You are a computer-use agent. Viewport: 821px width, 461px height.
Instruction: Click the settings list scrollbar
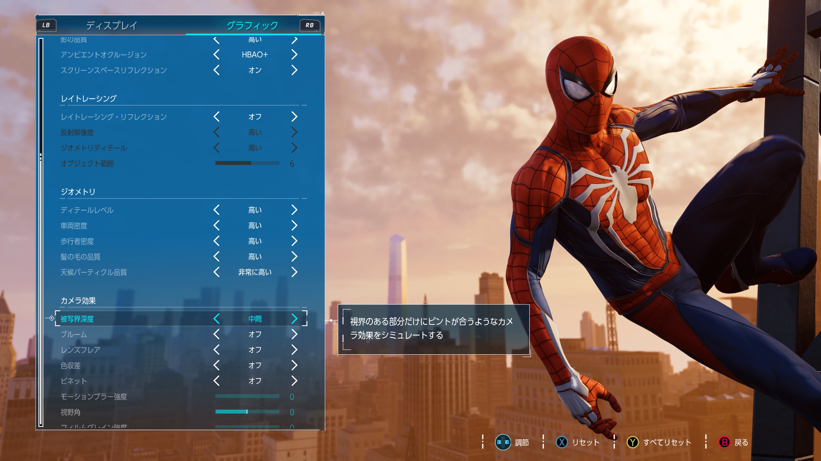pyautogui.click(x=41, y=233)
